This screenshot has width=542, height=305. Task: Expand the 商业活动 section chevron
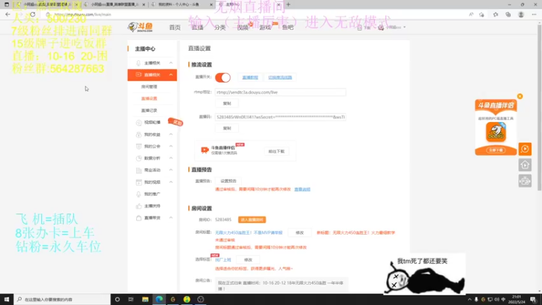point(171,170)
